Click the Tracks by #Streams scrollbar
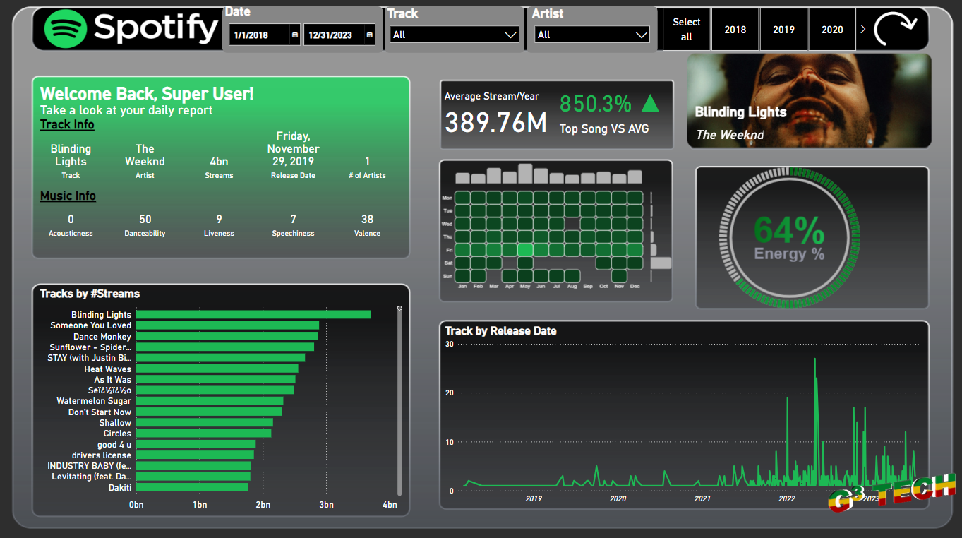This screenshot has width=962, height=538. click(399, 402)
